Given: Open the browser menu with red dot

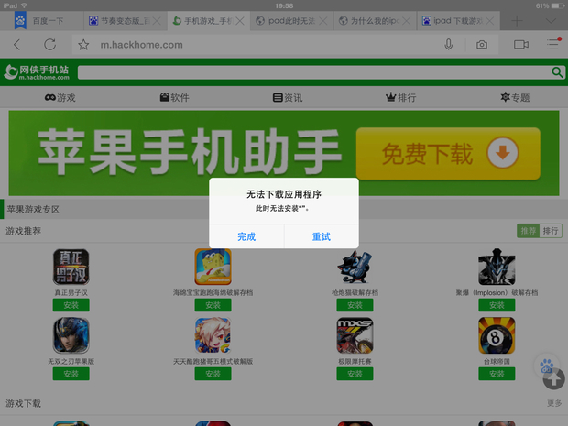Looking at the screenshot, I should coord(553,44).
